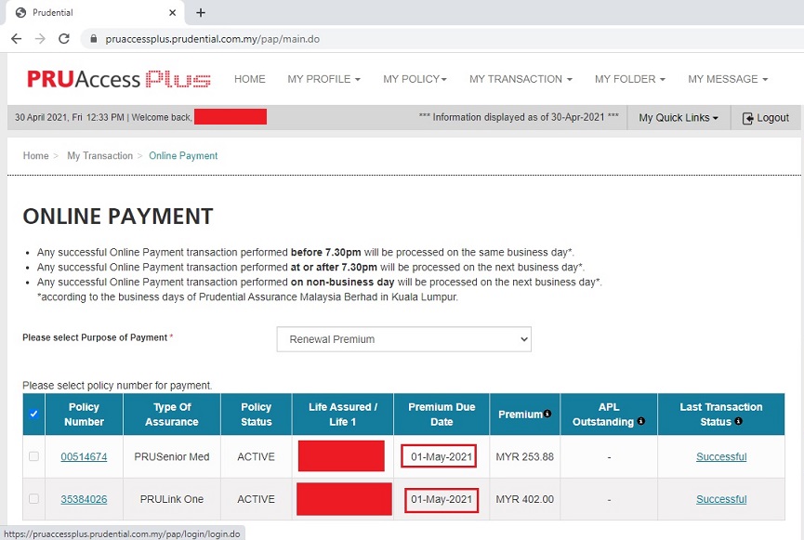This screenshot has width=804, height=540.
Task: Open the Purpose of Payment dropdown
Action: point(403,339)
